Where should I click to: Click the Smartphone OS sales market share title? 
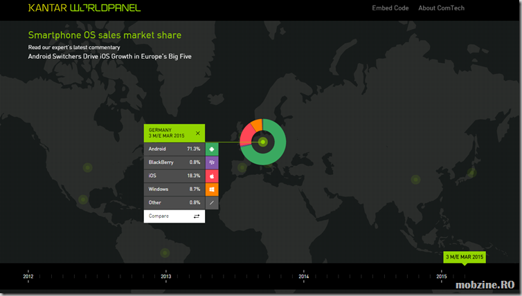pos(105,35)
